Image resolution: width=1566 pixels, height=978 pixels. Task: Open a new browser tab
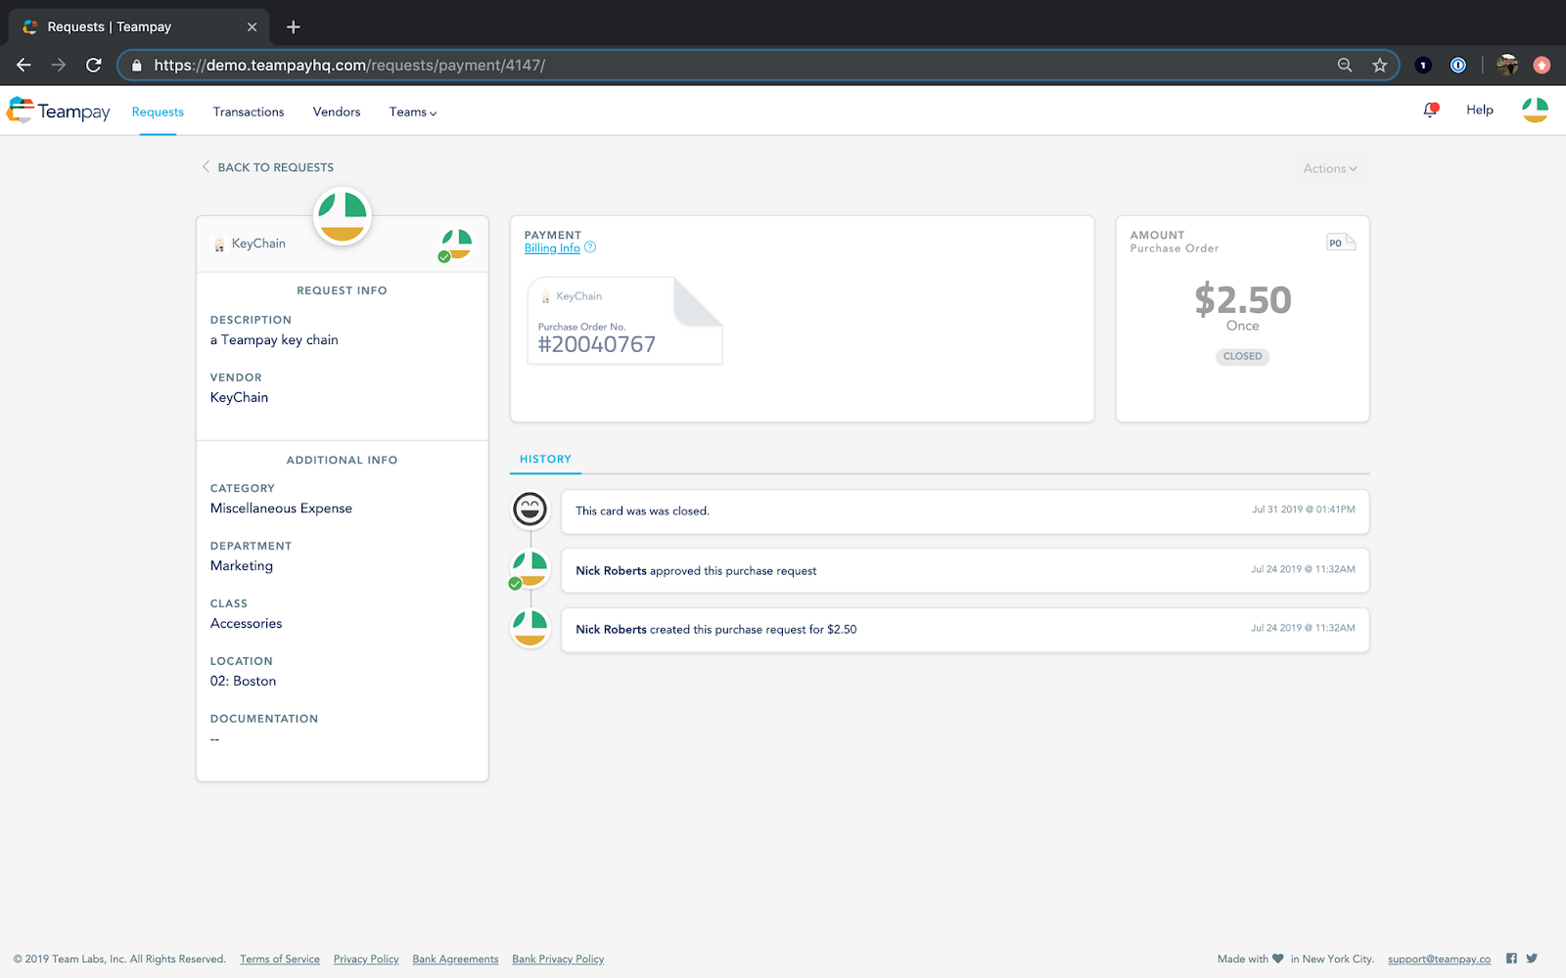(293, 27)
